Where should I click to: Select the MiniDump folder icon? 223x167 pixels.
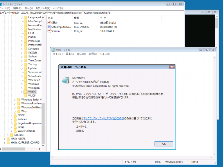(x=26, y=21)
